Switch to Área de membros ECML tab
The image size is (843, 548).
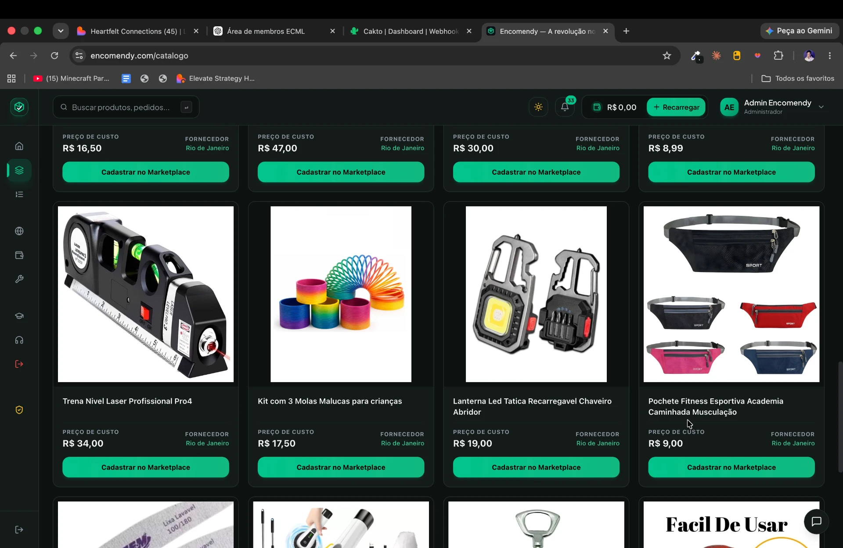click(274, 31)
